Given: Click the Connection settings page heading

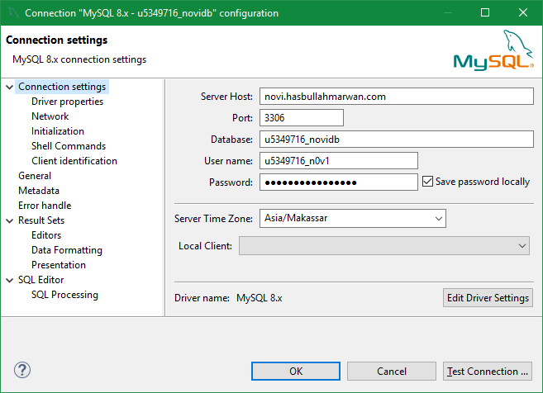Looking at the screenshot, I should coord(56,40).
